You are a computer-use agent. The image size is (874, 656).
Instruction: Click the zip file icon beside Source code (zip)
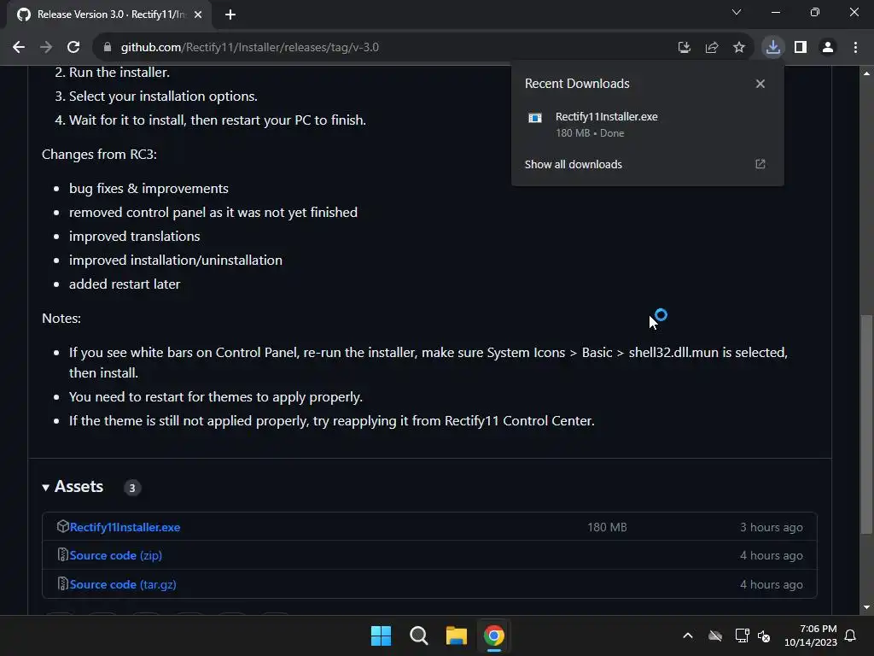click(62, 555)
